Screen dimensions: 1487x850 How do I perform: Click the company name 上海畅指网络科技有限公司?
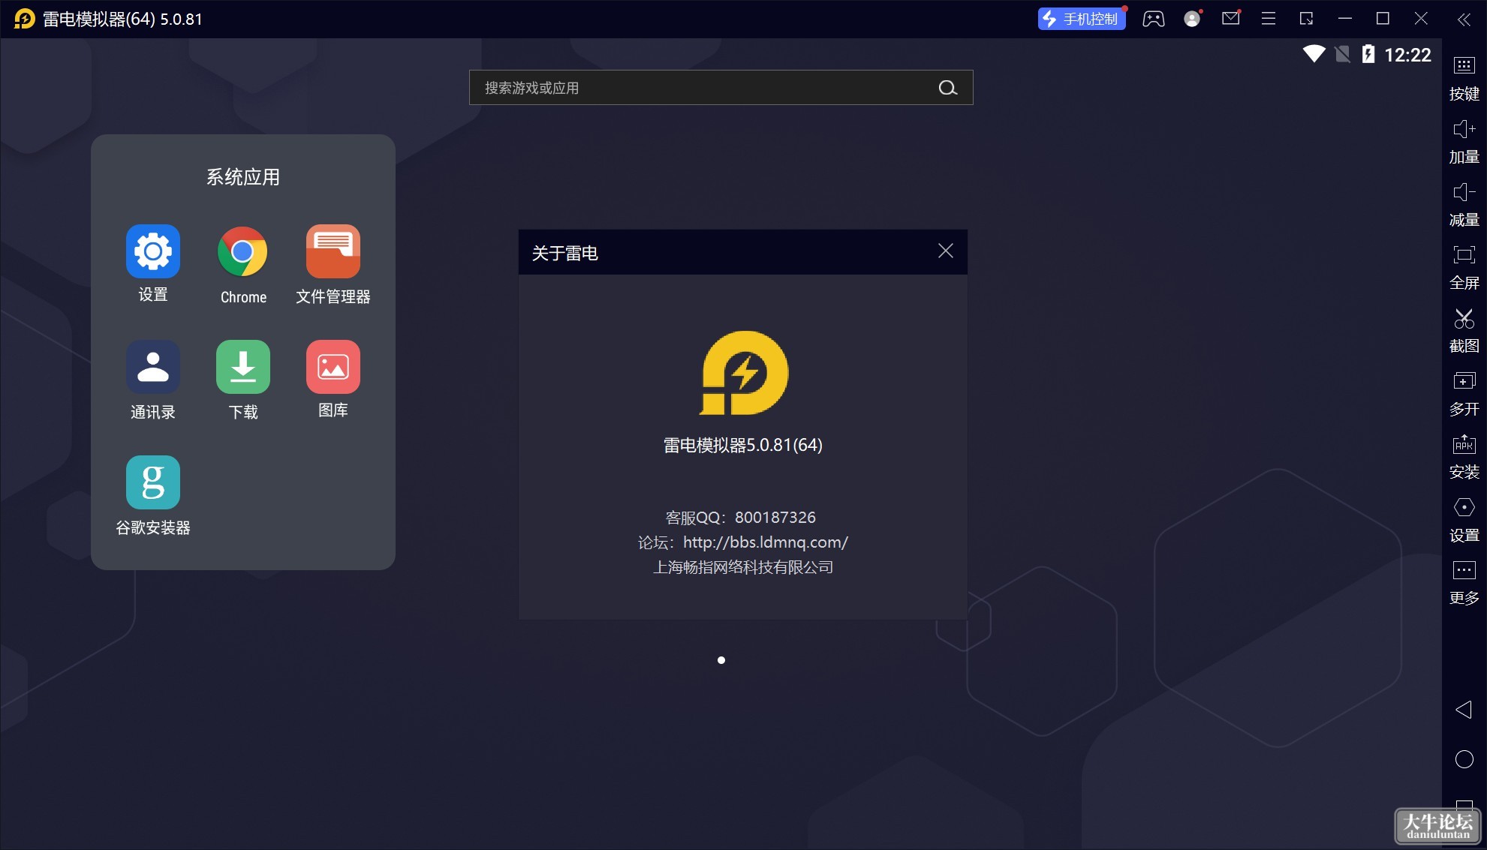[743, 567]
